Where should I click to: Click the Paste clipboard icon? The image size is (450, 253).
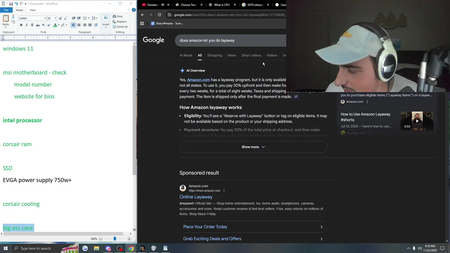click(6, 18)
